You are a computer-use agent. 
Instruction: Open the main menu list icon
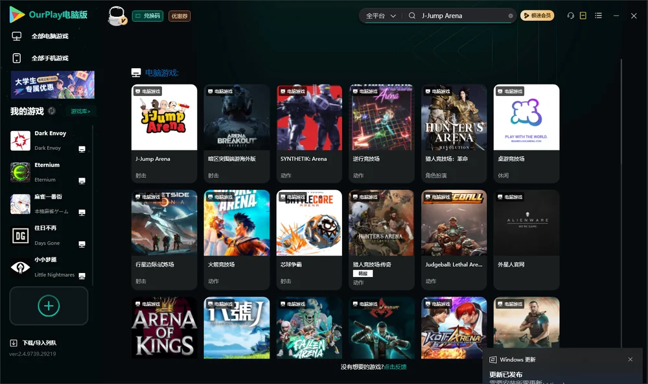tap(598, 16)
